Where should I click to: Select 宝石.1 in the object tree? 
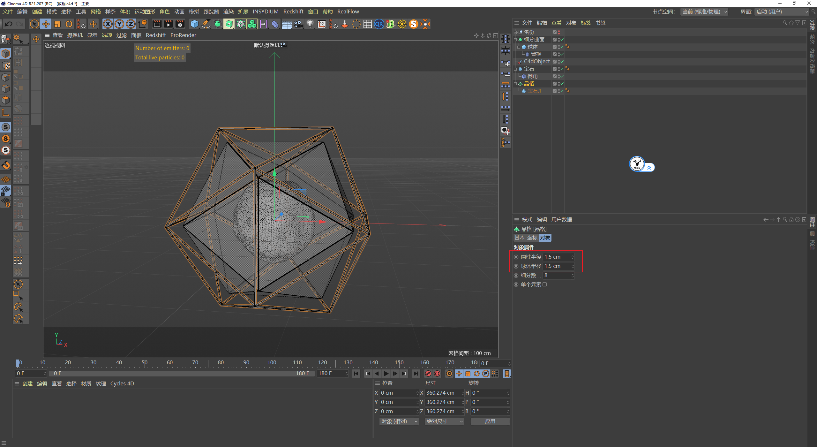(x=534, y=91)
